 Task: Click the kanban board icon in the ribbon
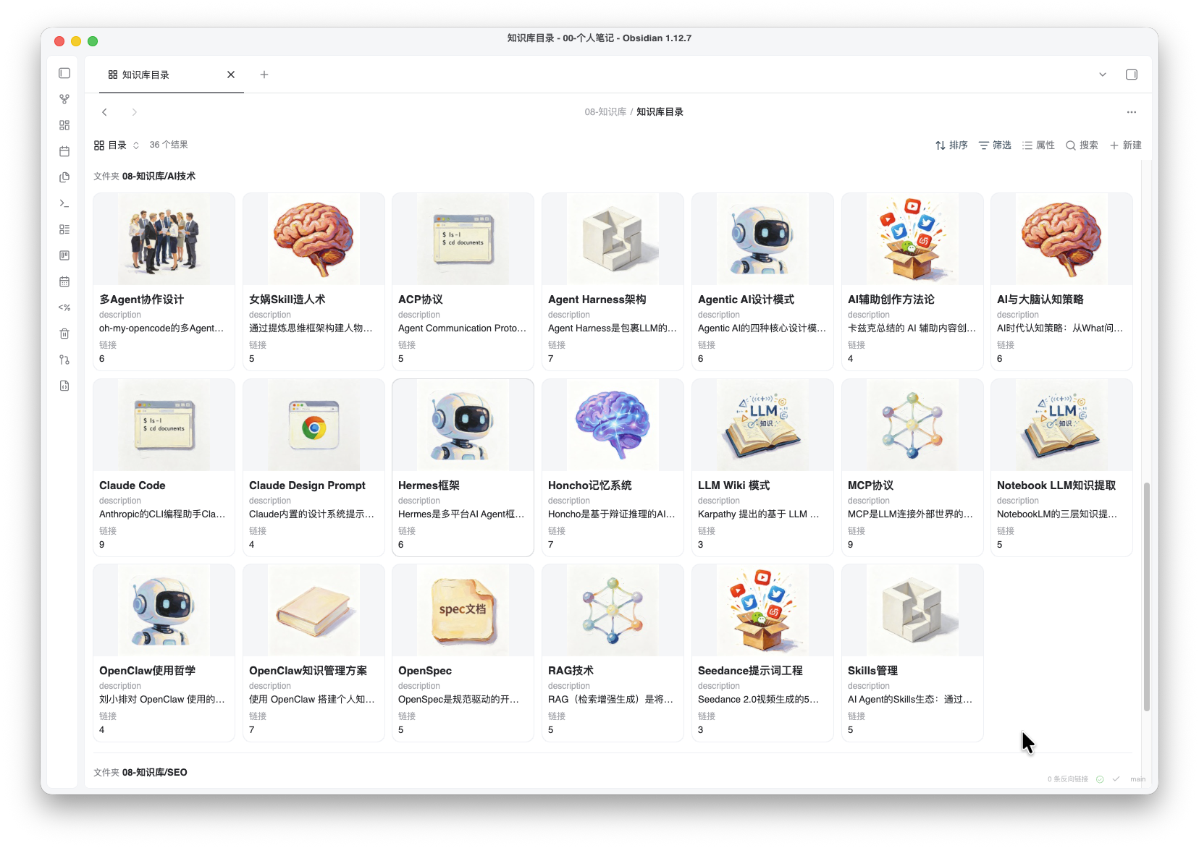(64, 255)
